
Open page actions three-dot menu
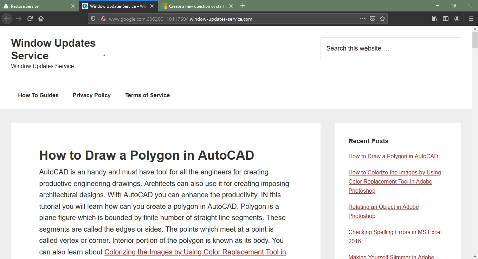[x=363, y=19]
